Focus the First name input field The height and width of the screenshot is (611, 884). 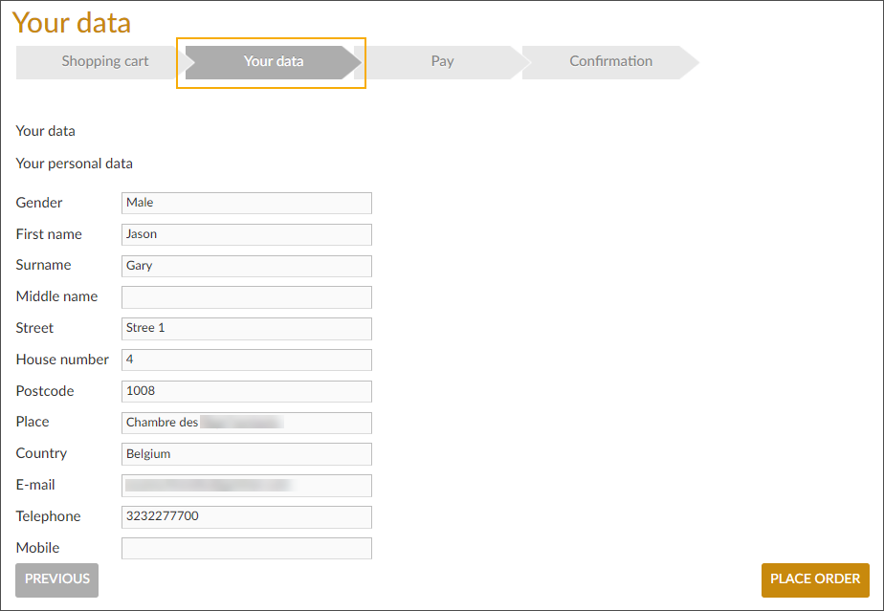click(247, 234)
